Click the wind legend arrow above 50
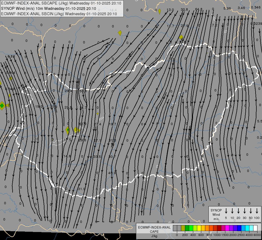Viewport: 262px width, 240px height. tap(251, 211)
